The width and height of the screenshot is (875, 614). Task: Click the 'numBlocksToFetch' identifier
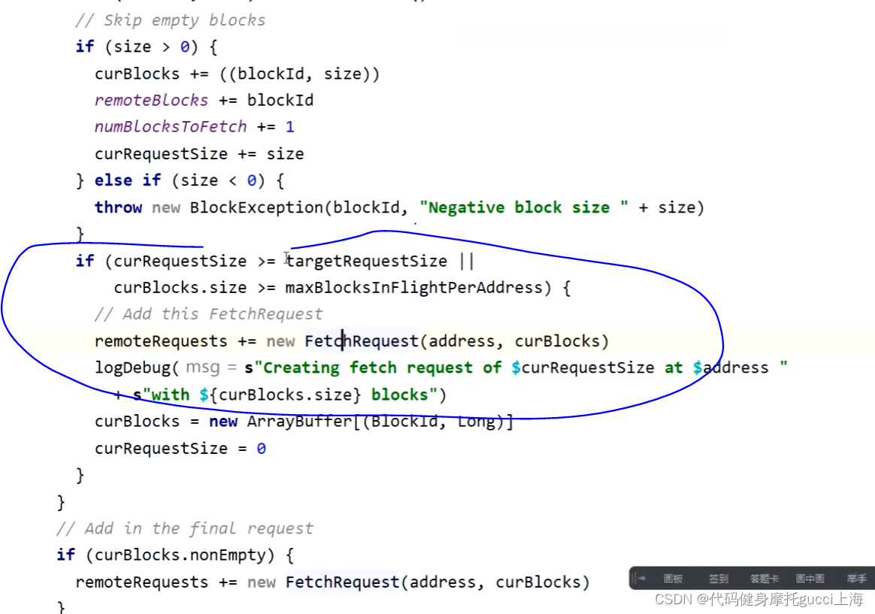click(171, 127)
